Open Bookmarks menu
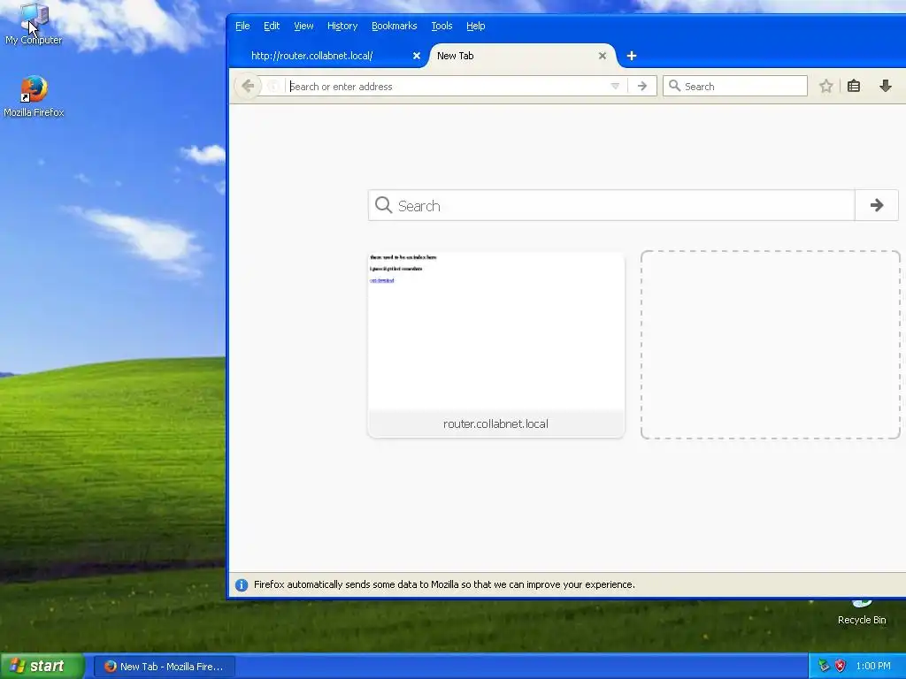This screenshot has width=906, height=679. click(394, 26)
